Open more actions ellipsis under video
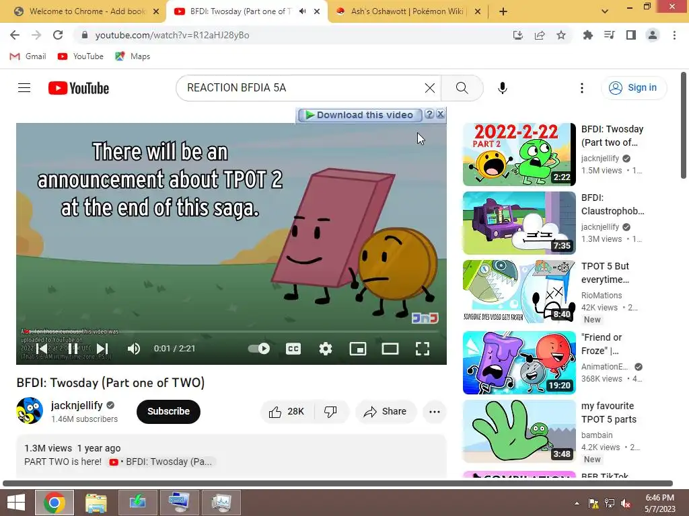This screenshot has width=689, height=516. 434,412
